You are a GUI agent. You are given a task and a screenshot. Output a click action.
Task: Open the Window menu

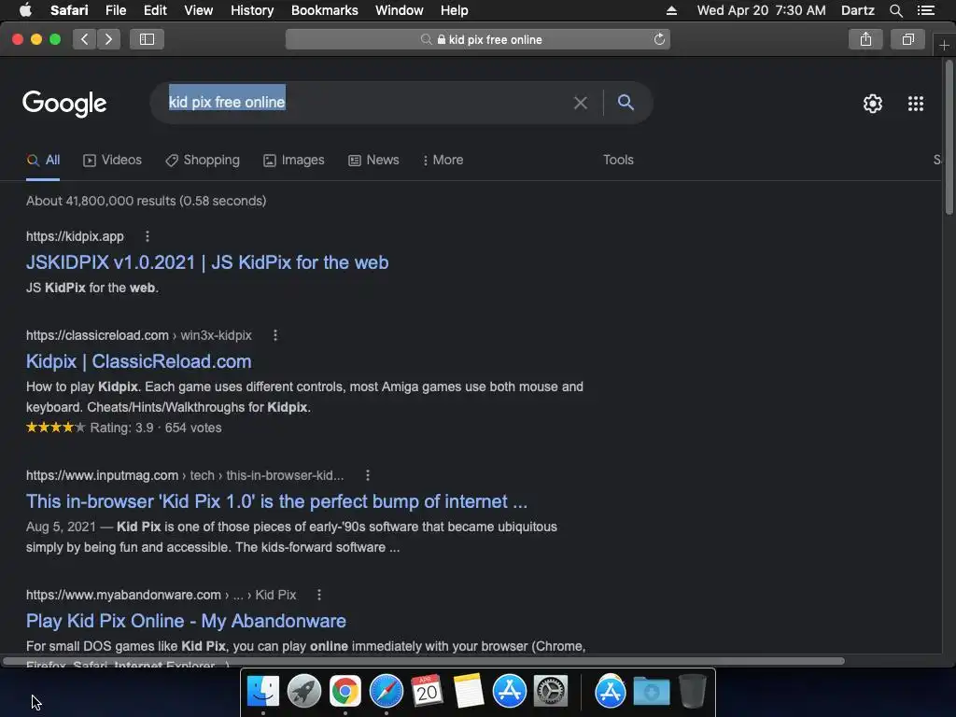399,10
